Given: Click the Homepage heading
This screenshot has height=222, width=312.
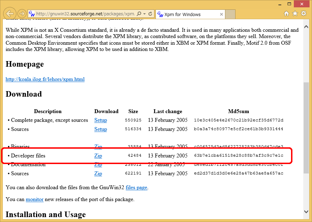Looking at the screenshot, I should click(25, 64).
